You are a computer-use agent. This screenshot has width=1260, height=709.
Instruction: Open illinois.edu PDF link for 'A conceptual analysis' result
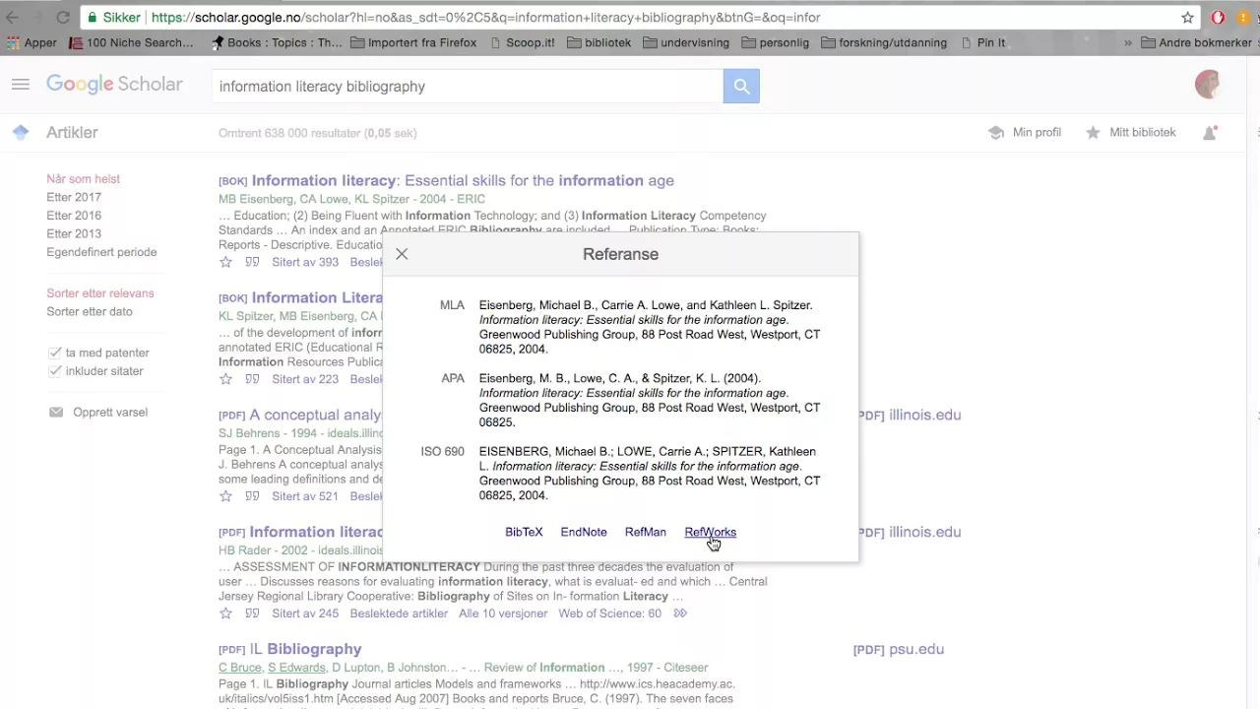908,415
